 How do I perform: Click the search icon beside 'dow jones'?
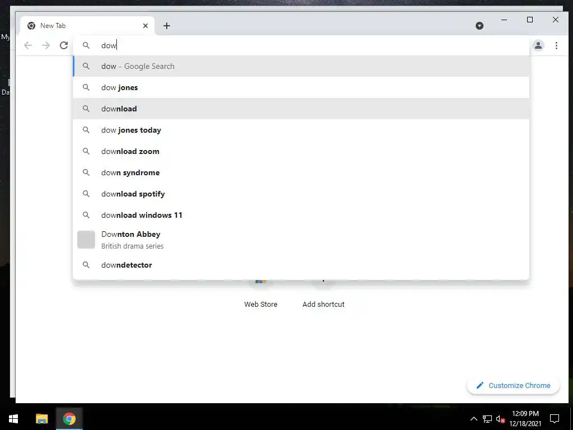click(x=86, y=87)
